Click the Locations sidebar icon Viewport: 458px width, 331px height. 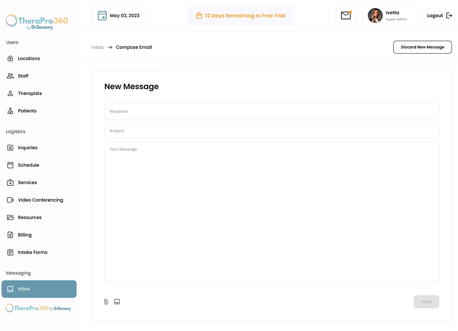(10, 58)
